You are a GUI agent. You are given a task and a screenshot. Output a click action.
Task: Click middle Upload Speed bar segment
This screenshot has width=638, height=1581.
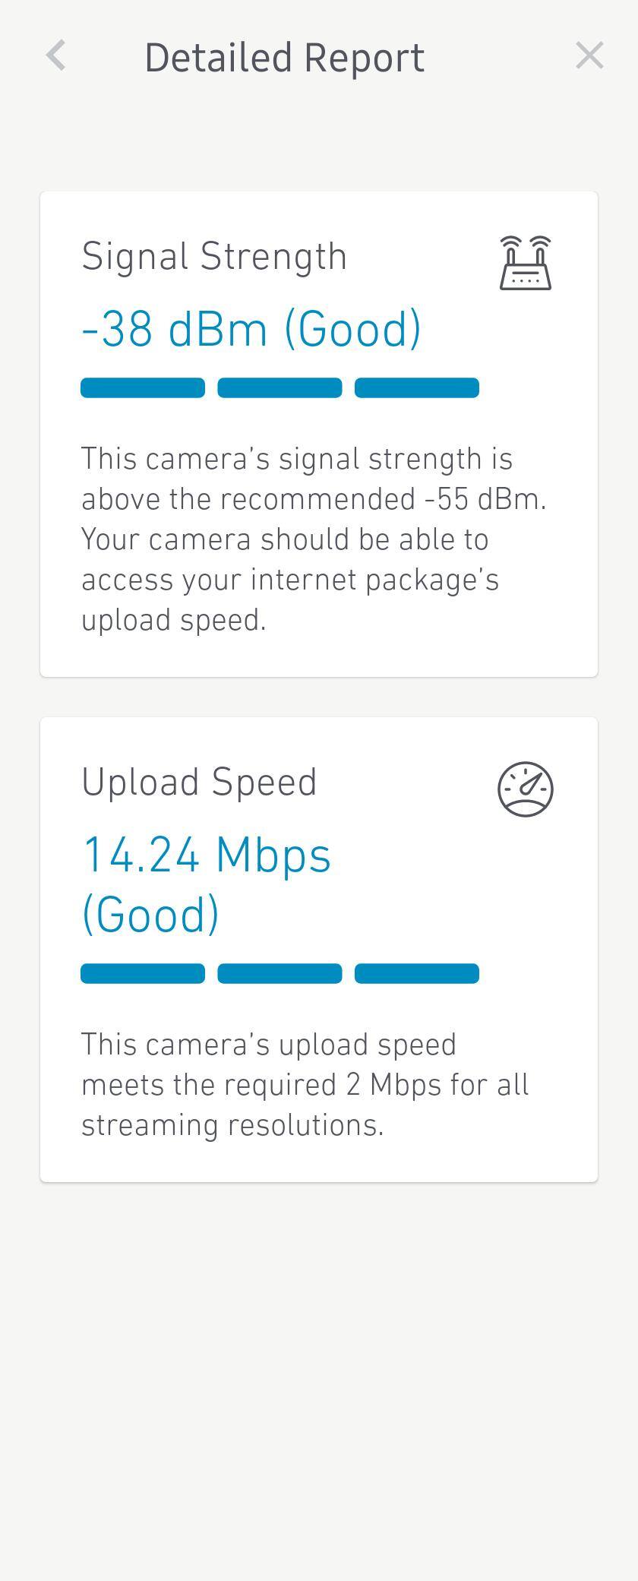280,973
